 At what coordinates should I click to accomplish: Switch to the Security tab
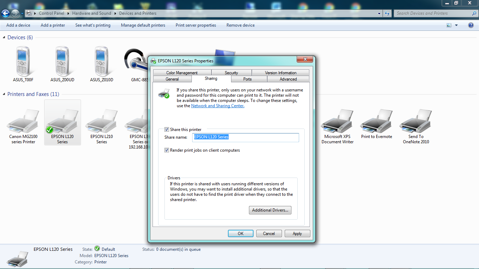pyautogui.click(x=231, y=73)
